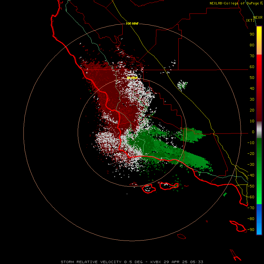
Task: Click the -90 scale value
Action: pos(251,230)
